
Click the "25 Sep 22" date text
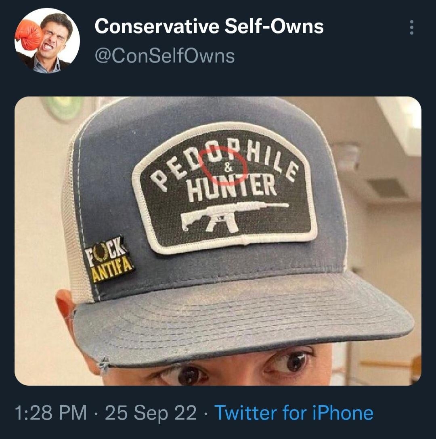coord(151,413)
